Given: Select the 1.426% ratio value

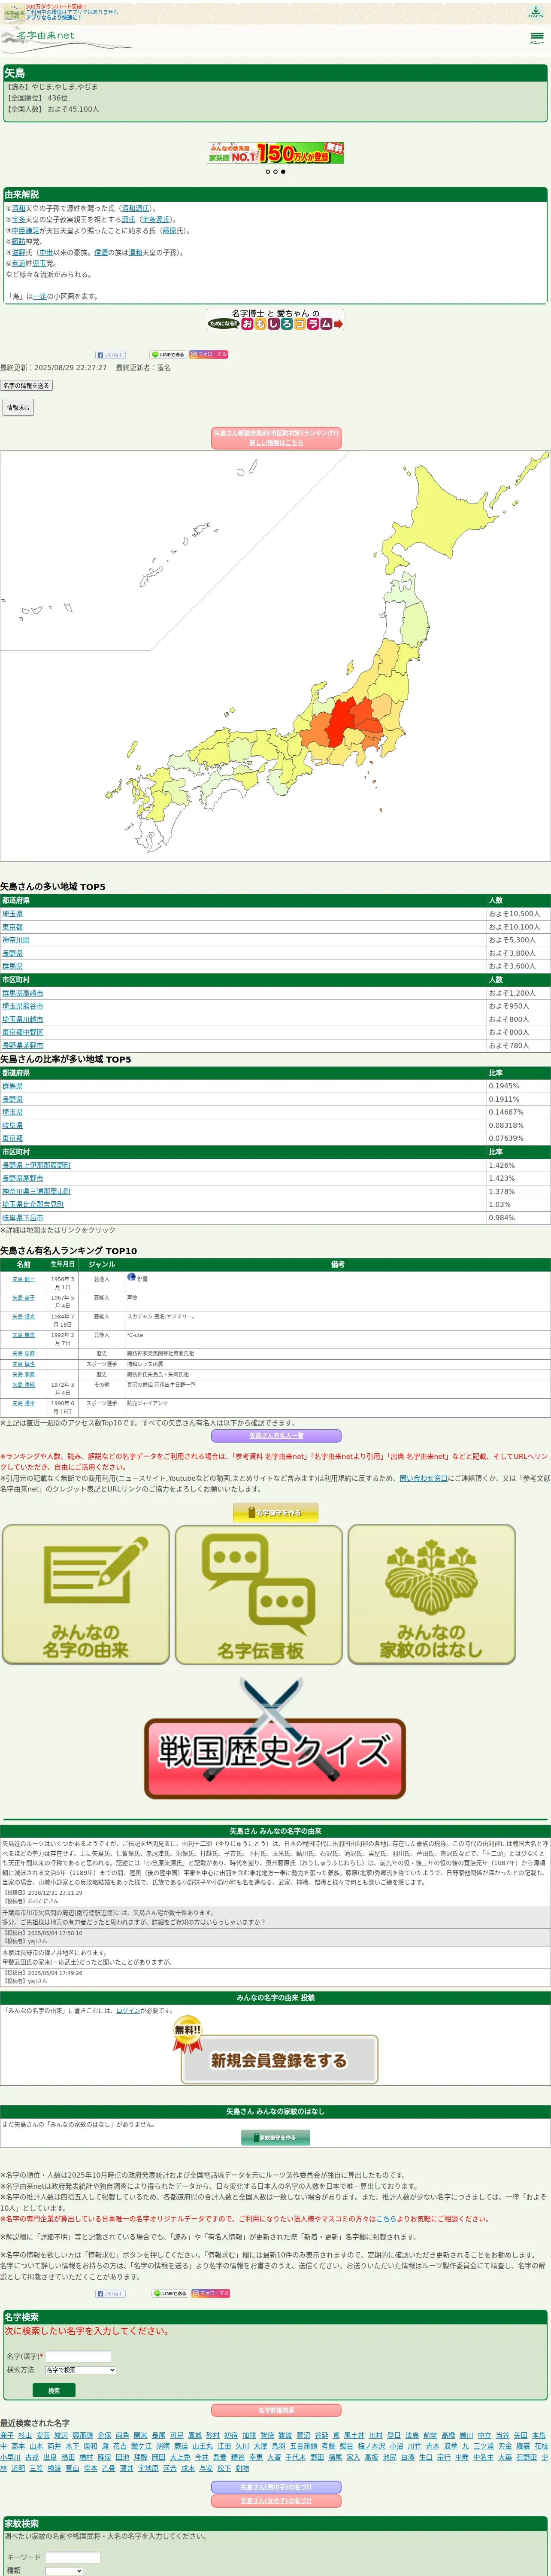Looking at the screenshot, I should coord(502,1165).
